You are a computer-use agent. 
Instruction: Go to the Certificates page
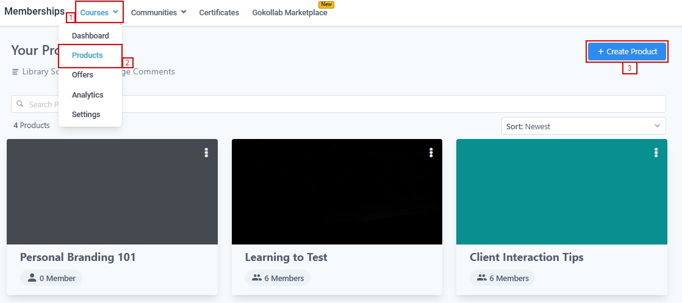tap(219, 12)
